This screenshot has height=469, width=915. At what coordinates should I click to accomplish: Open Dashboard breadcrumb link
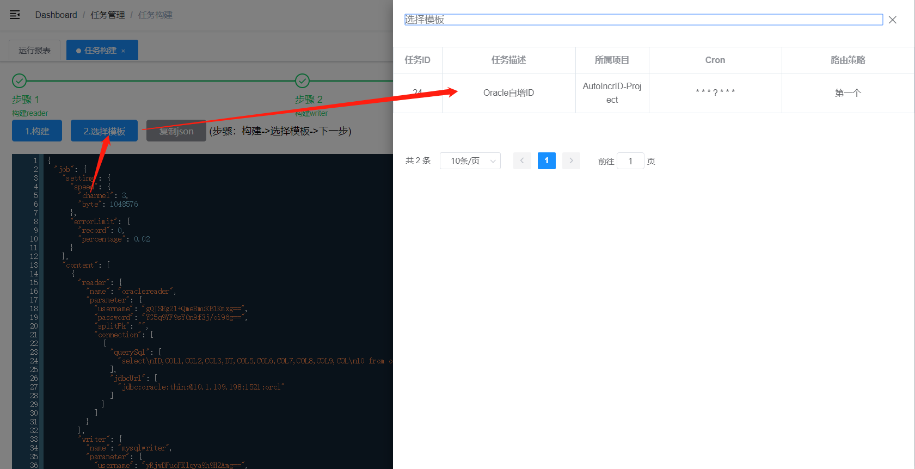tap(56, 15)
